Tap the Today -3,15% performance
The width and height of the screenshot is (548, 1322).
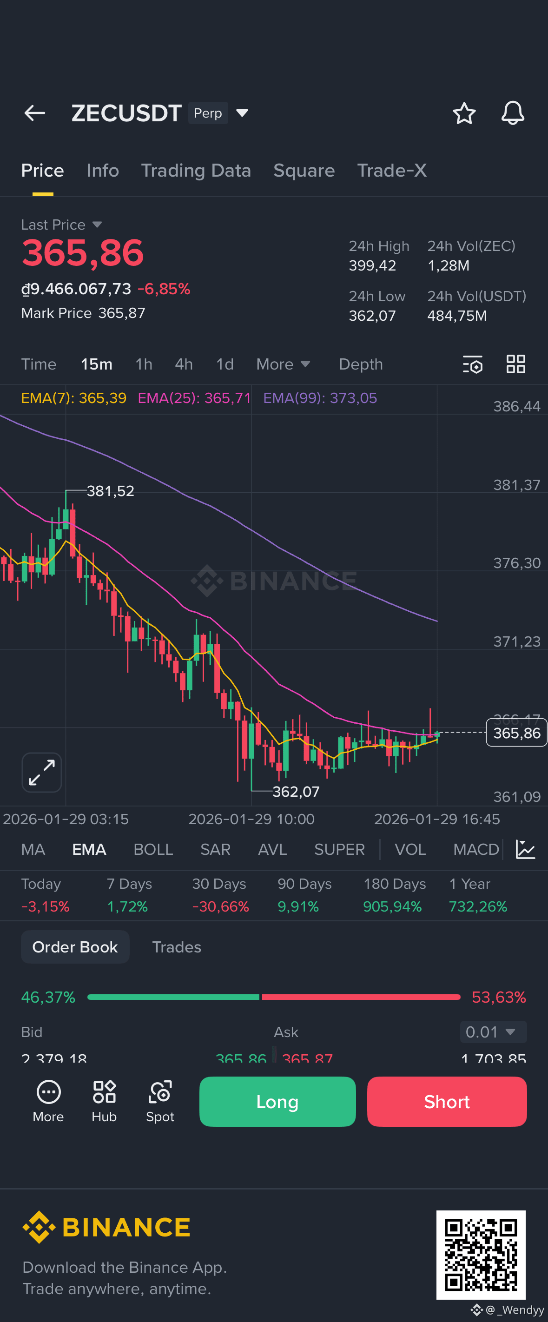tap(45, 895)
